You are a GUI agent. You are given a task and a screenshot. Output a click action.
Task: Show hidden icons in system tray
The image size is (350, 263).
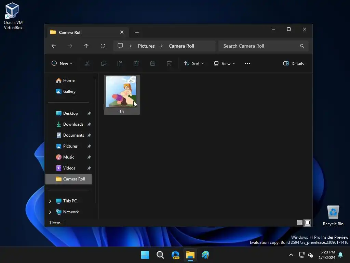291,255
